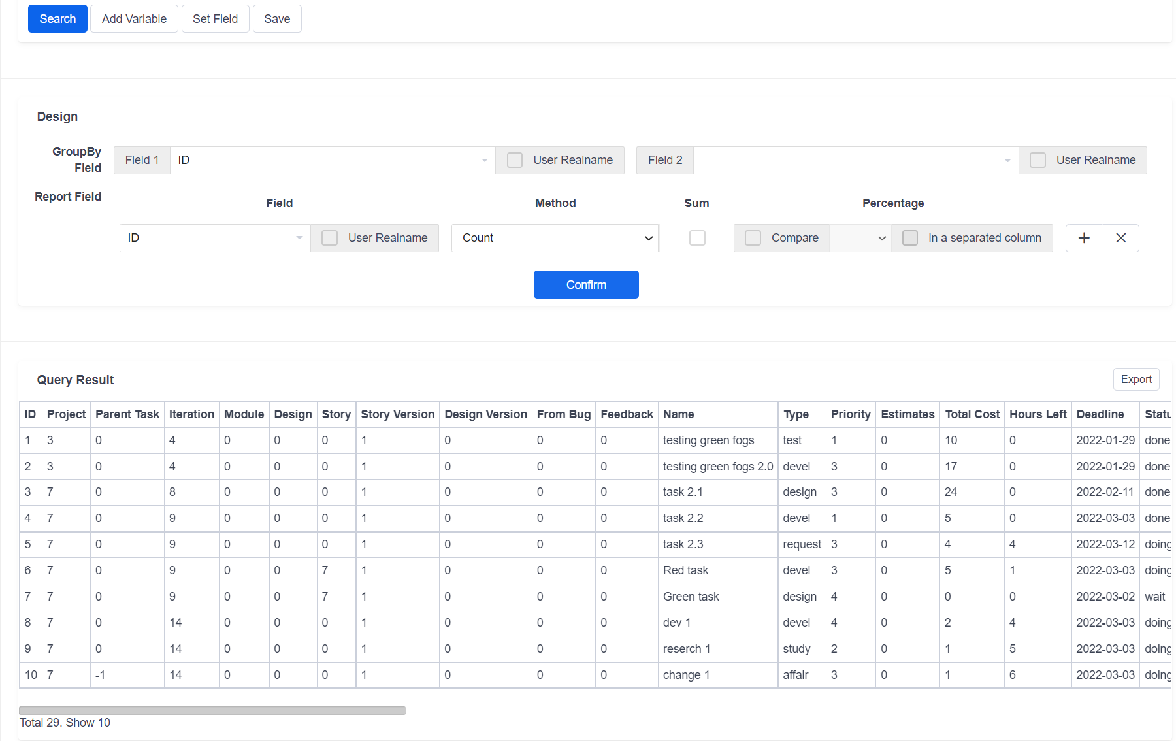Screen dimensions: 1176x741
Task: Toggle User Realname checkbox for GroupBy Field 1
Action: pos(515,160)
